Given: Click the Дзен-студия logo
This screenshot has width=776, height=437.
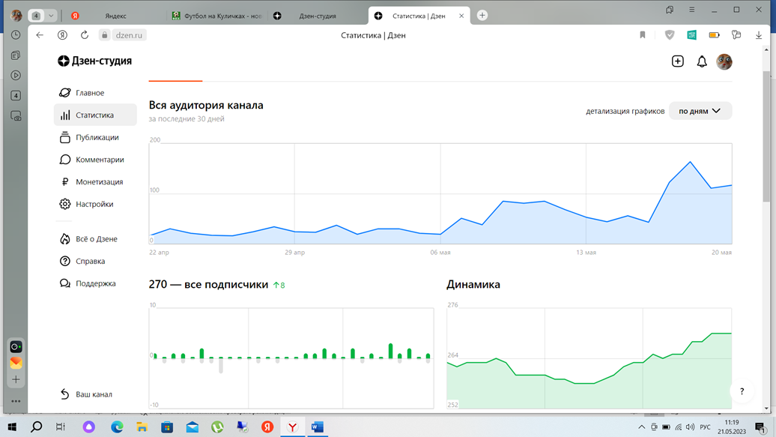Looking at the screenshot, I should pos(94,61).
